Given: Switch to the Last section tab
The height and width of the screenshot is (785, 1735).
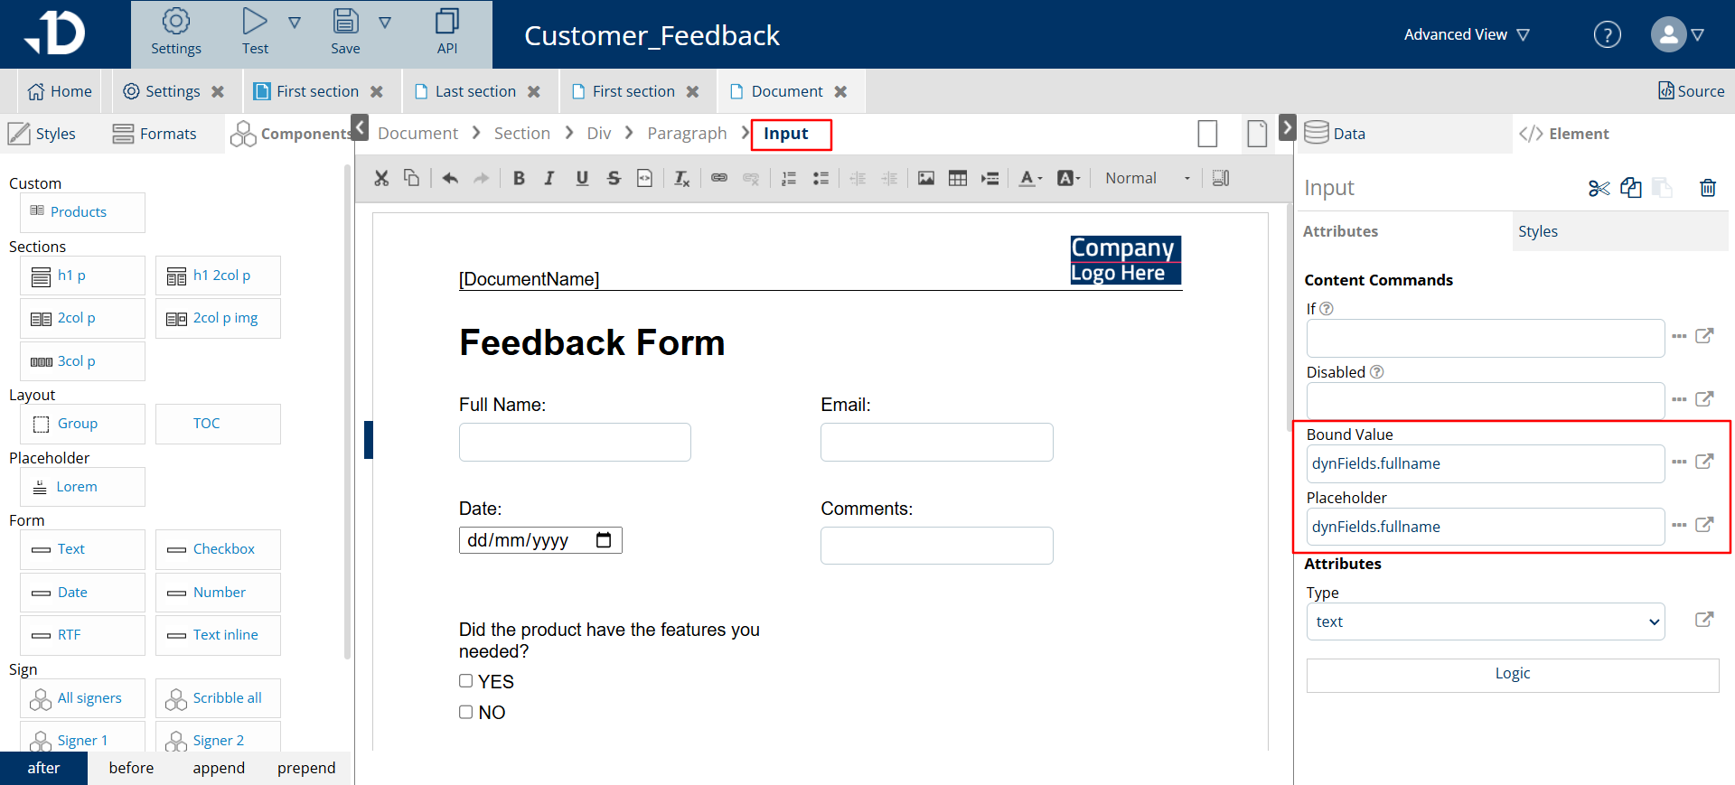Looking at the screenshot, I should [475, 91].
